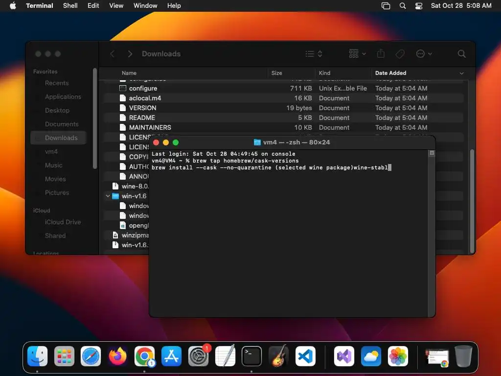The height and width of the screenshot is (376, 501).
Task: Open TextEdit from the Dock
Action: coord(225,356)
